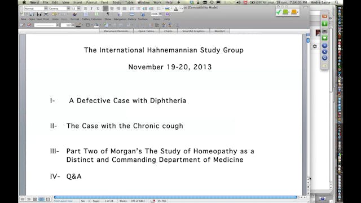Toggle Underline formatting
361x203 pixels.
[98, 9]
